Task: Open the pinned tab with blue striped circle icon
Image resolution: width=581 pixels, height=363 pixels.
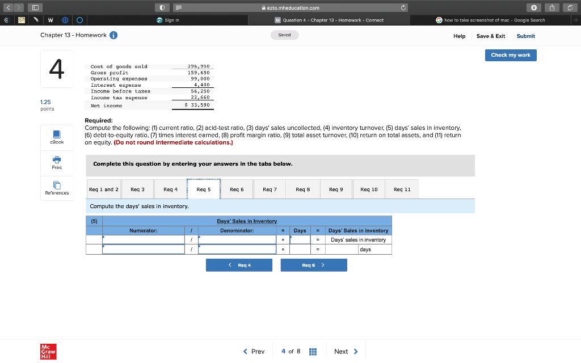Action: tap(65, 20)
